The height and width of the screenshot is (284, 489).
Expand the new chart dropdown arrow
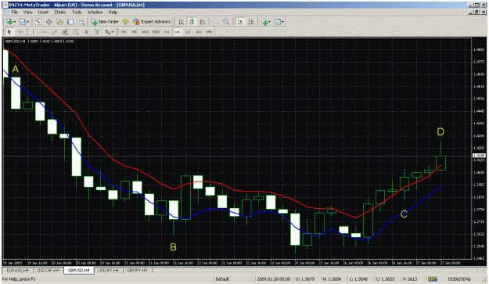pos(15,22)
